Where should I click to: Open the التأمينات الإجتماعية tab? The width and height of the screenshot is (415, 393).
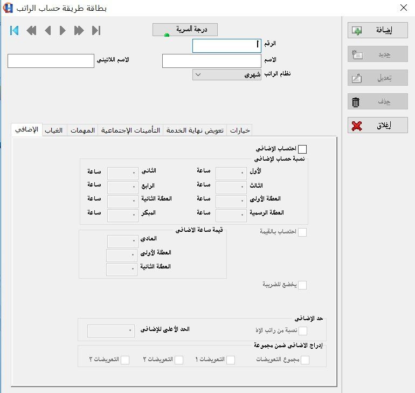click(130, 130)
